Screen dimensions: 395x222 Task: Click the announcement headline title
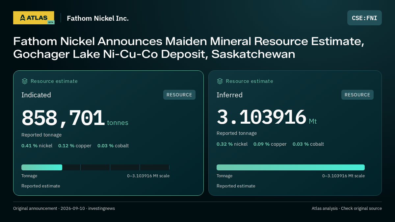(x=189, y=48)
